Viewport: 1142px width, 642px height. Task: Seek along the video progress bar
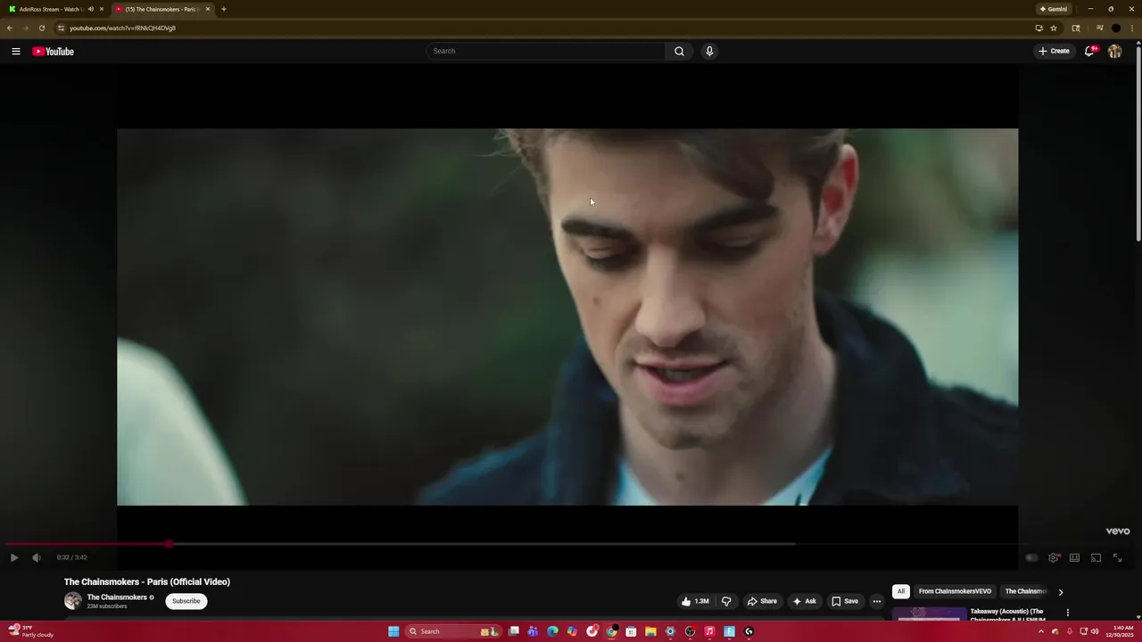(571, 543)
